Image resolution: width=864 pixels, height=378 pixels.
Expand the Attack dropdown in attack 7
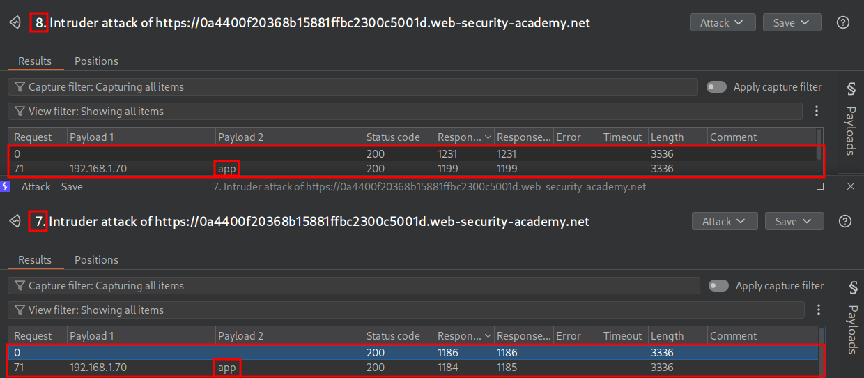tap(724, 221)
